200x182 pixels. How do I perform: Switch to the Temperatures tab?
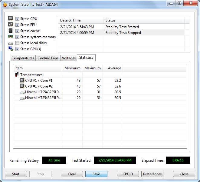point(23,58)
